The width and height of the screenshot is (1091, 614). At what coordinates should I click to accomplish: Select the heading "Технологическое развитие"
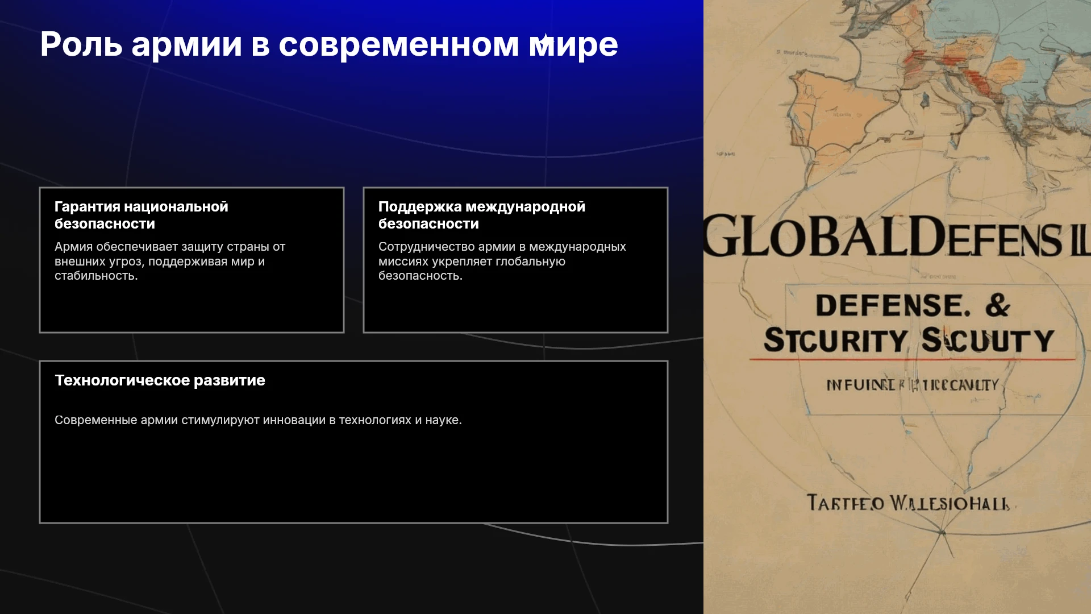coord(160,380)
